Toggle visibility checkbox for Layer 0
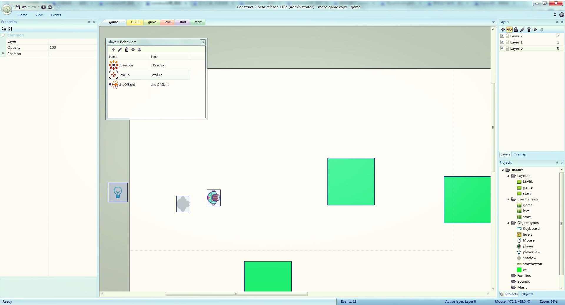The height and width of the screenshot is (305, 565). (x=502, y=48)
